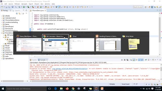Open Package Explorer View Menu dropdown
Viewport: 162px width, 91px height.
tap(26, 13)
